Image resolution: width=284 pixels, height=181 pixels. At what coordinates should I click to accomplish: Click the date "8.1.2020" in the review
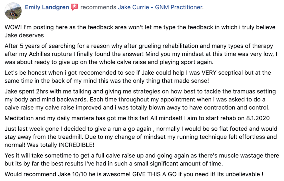258,118
